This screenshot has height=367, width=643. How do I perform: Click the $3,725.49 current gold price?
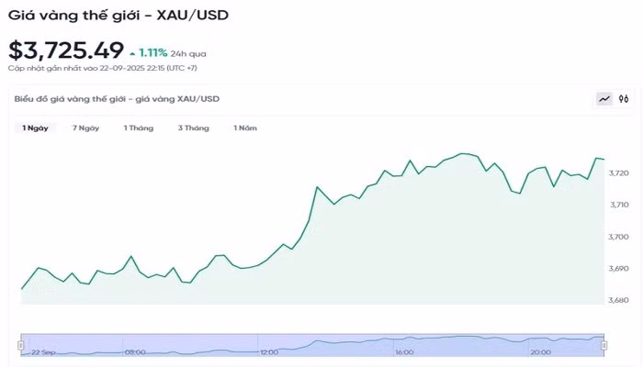pos(66,51)
